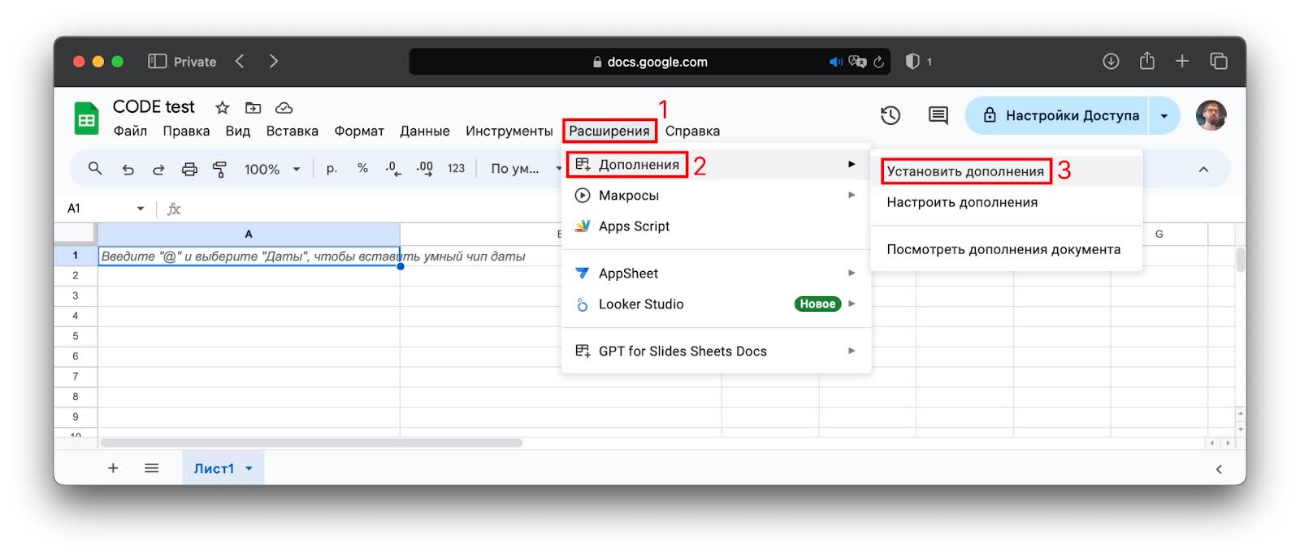Go back in Safari

240,62
